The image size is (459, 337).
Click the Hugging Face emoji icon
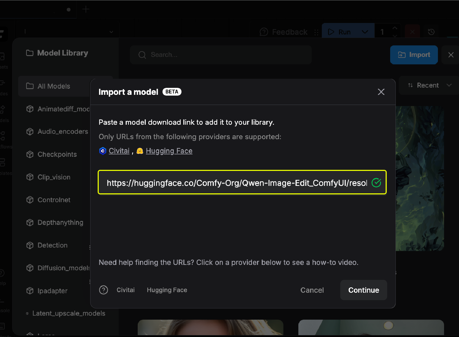click(140, 151)
